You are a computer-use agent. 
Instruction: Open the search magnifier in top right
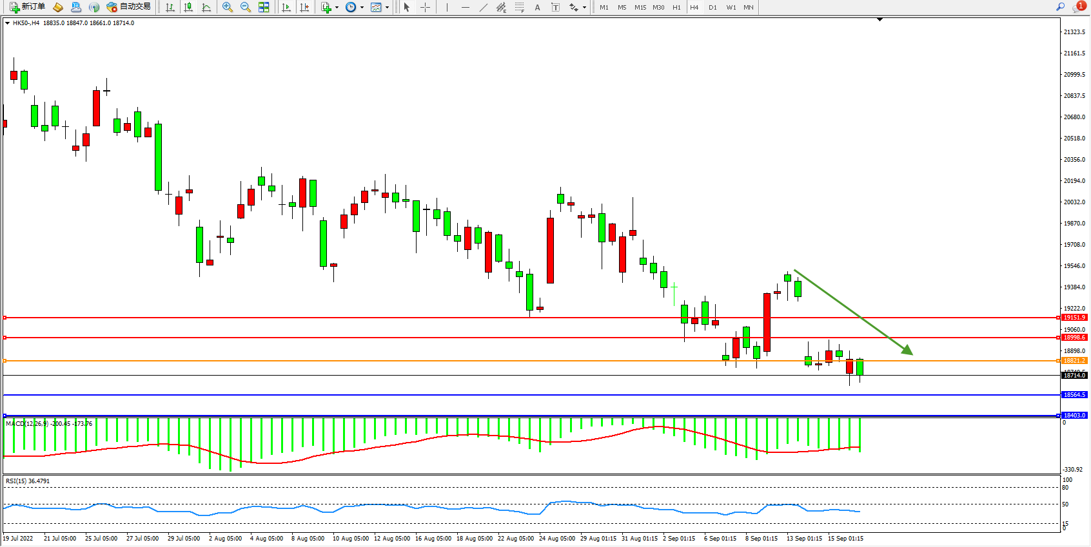1060,7
